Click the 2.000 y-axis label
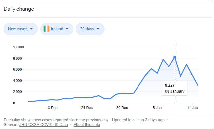 click(17, 92)
